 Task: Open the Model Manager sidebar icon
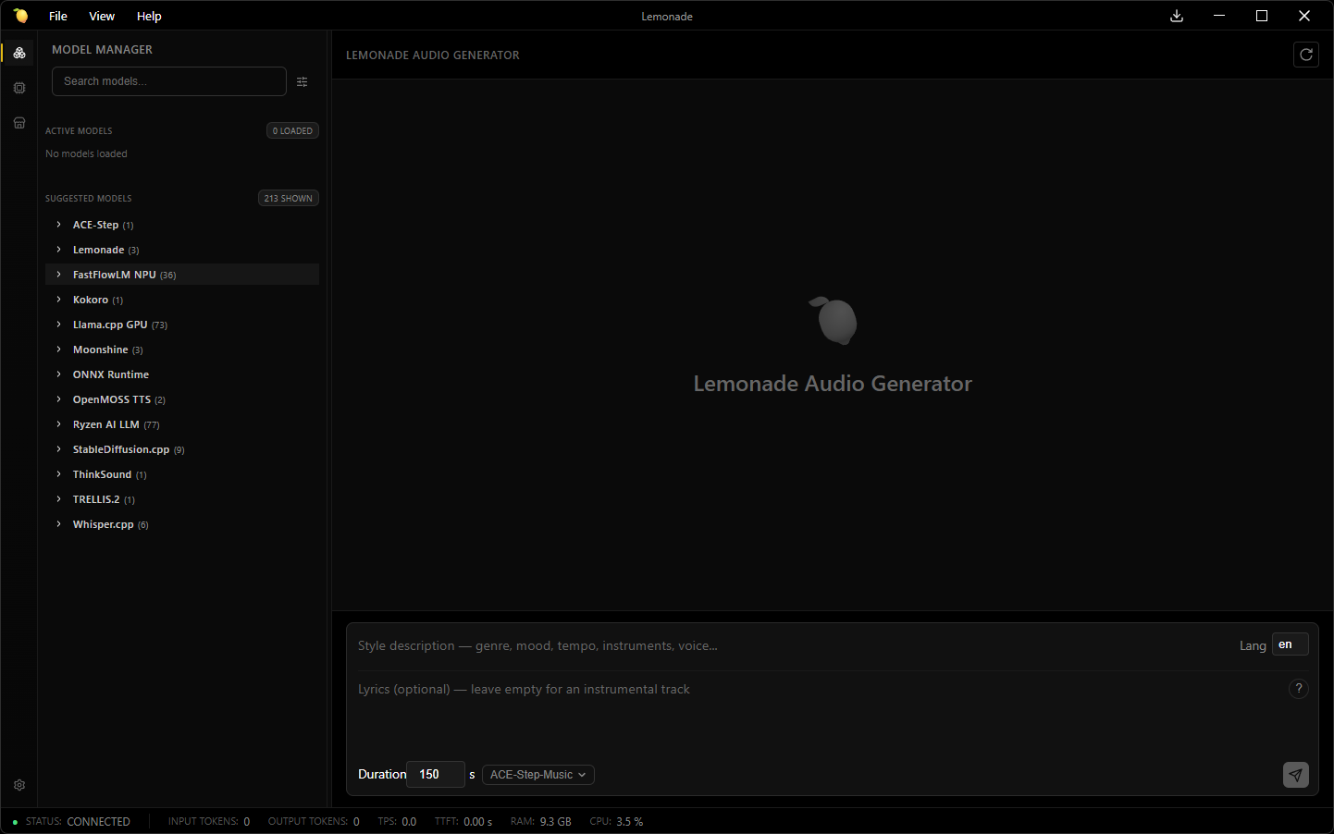[x=19, y=53]
